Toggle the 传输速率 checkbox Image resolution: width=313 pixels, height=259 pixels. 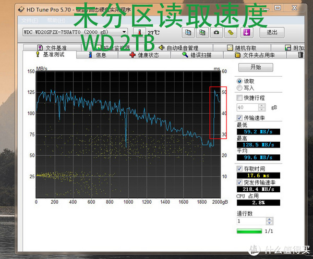[x=239, y=118]
